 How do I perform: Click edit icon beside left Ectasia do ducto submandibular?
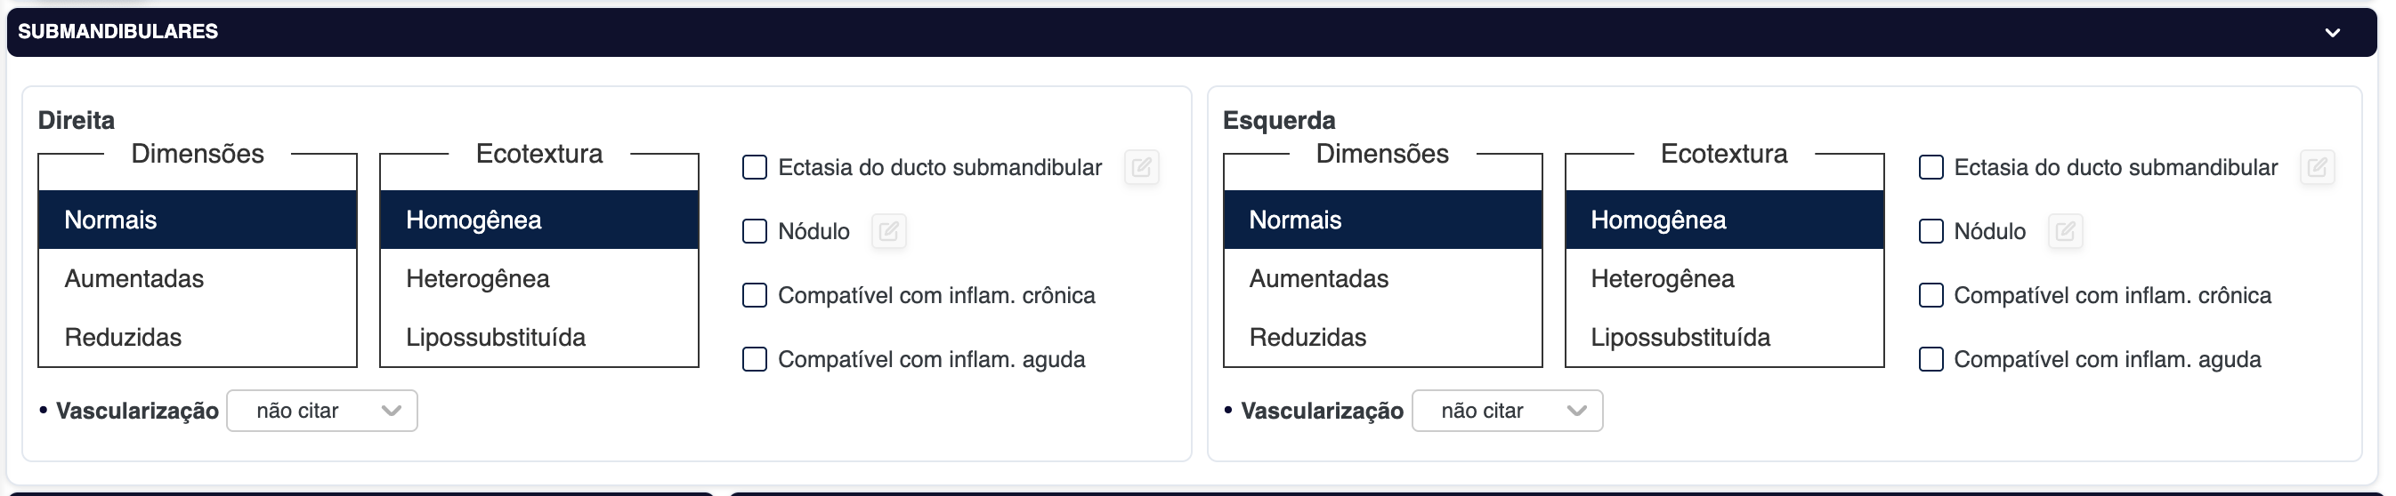click(2317, 167)
